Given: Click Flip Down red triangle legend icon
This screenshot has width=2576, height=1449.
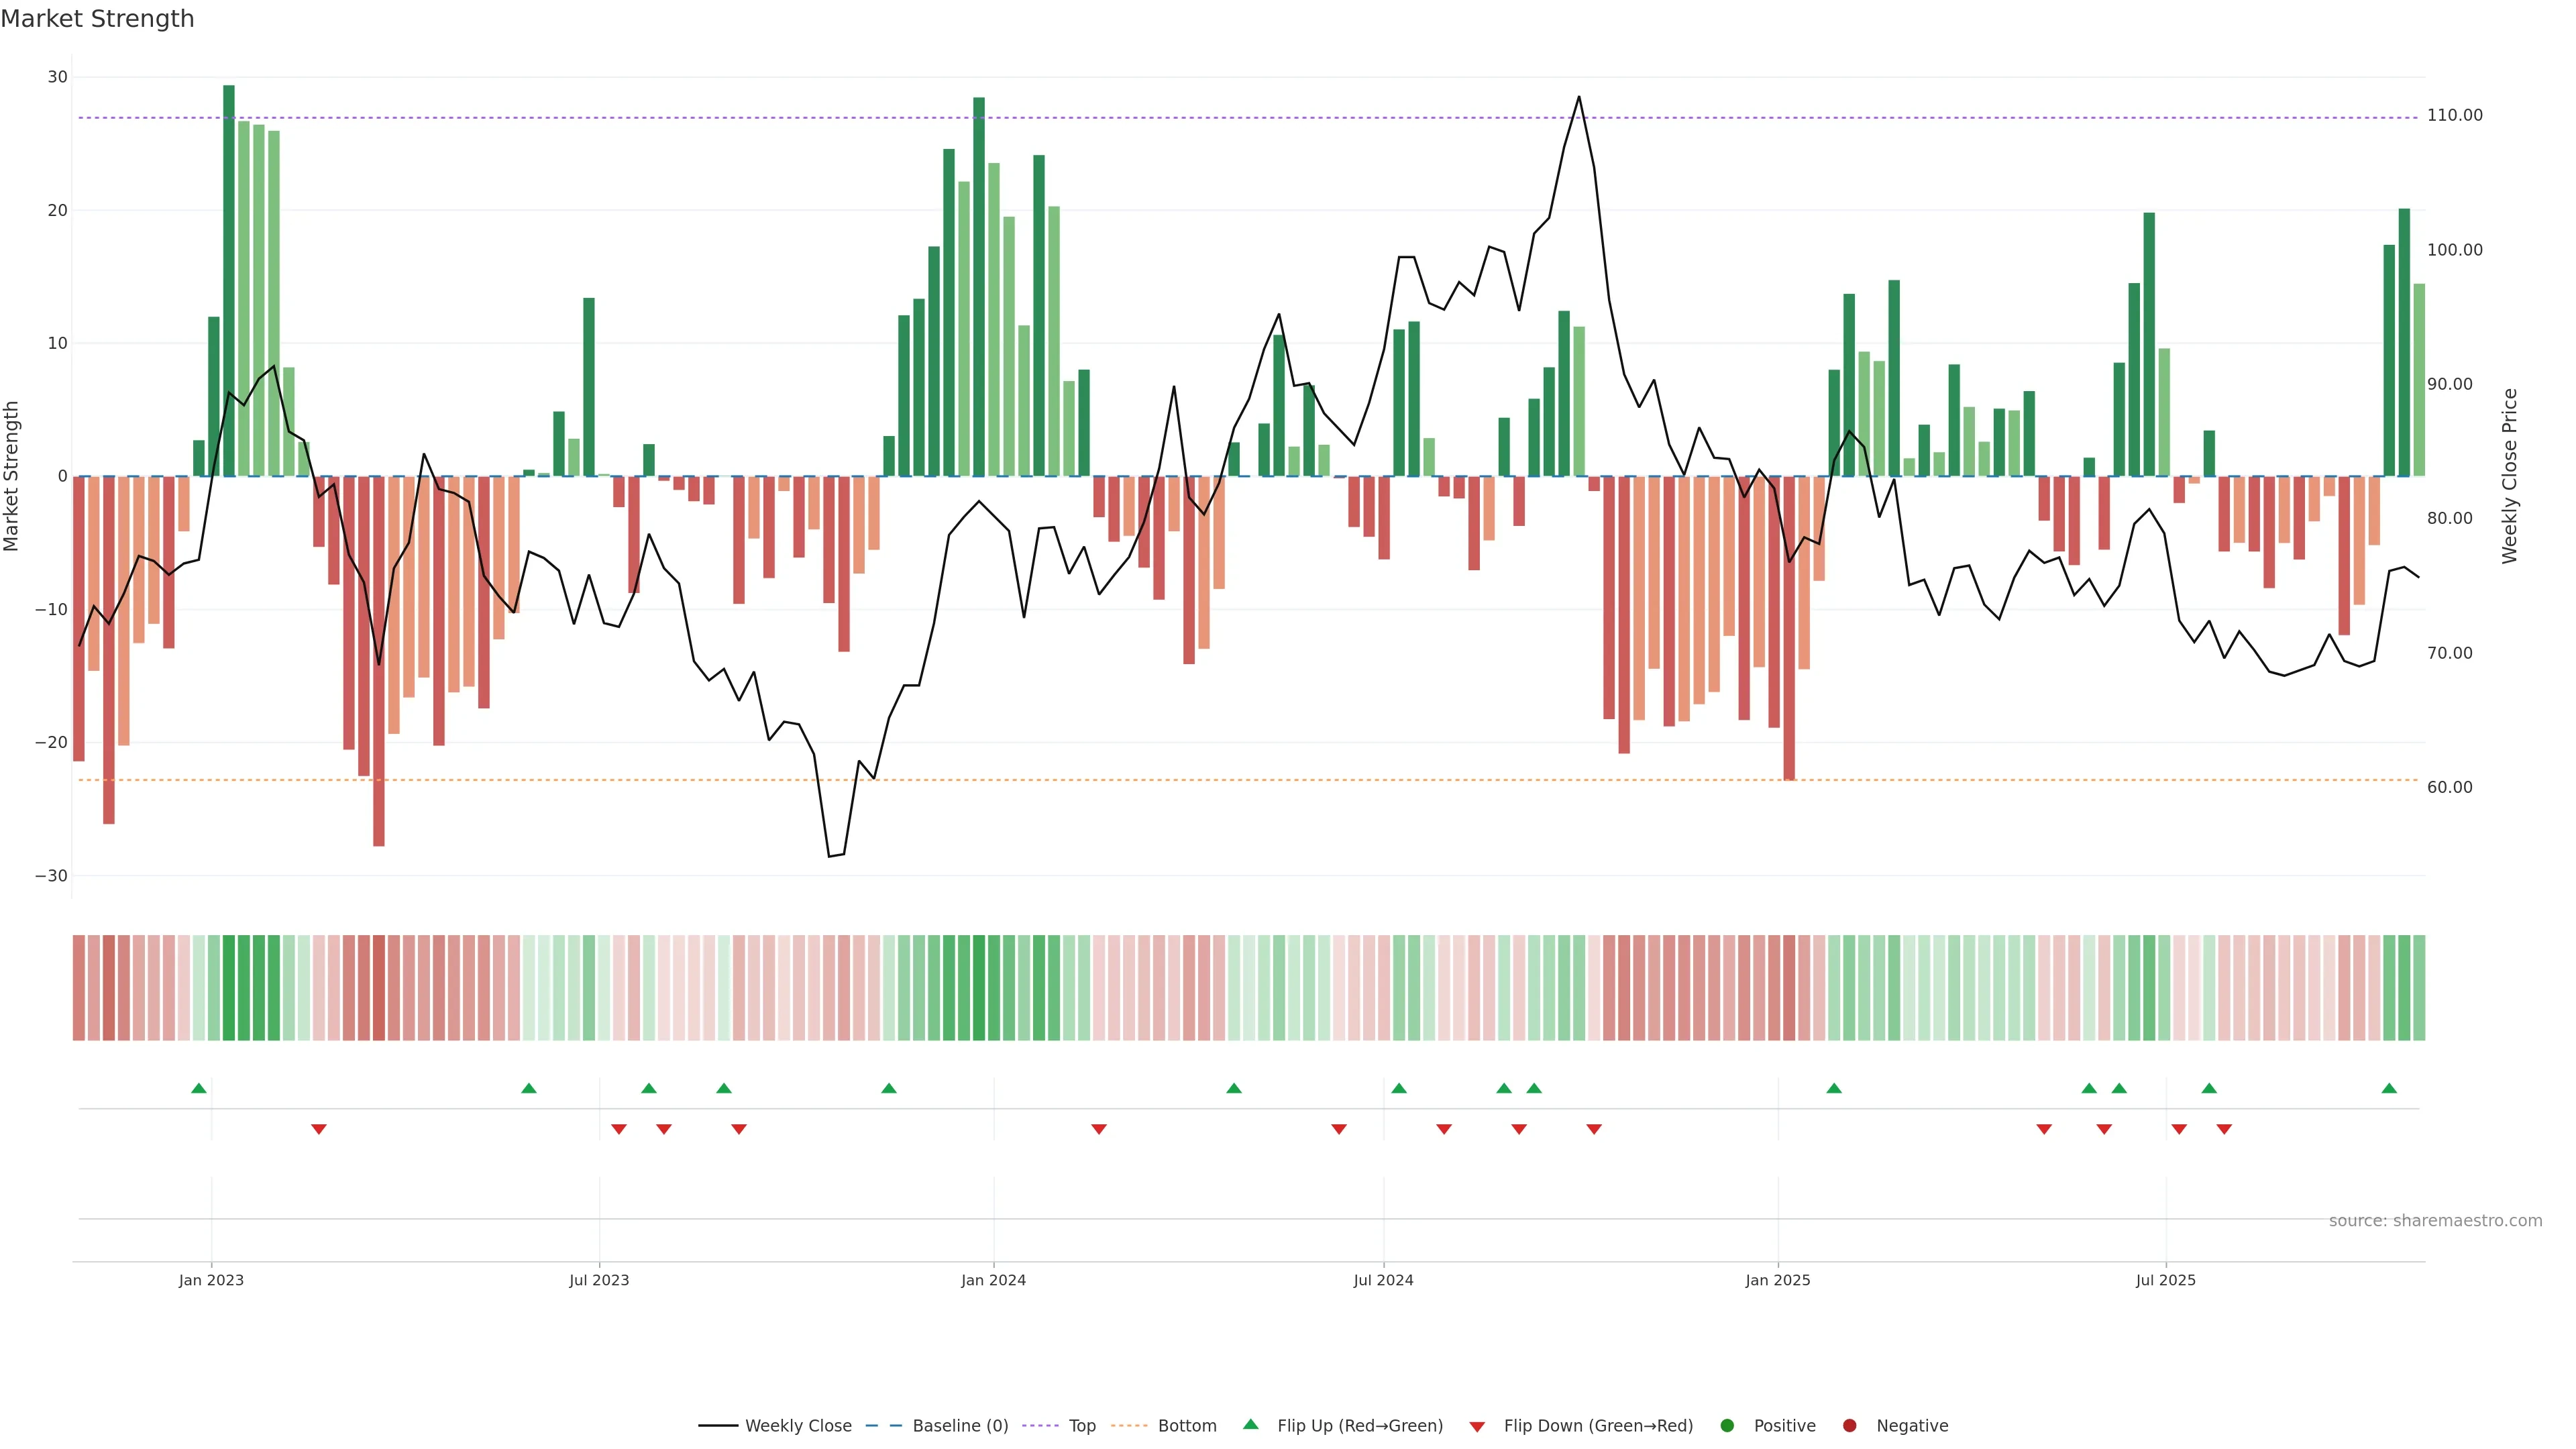Looking at the screenshot, I should tap(1477, 1426).
